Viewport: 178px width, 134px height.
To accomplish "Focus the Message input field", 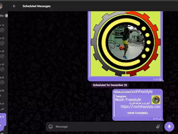I will pyautogui.click(x=105, y=127).
